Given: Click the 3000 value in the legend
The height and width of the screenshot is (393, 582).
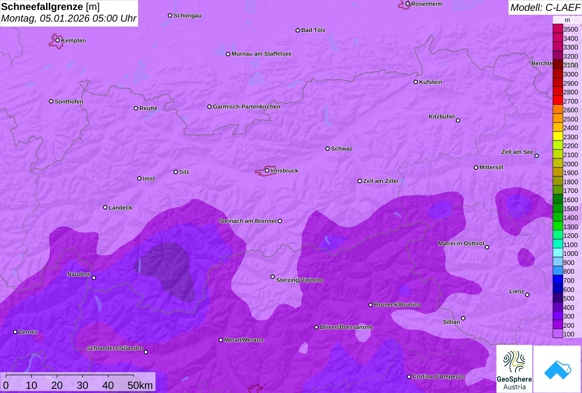Looking at the screenshot, I should pyautogui.click(x=570, y=74).
